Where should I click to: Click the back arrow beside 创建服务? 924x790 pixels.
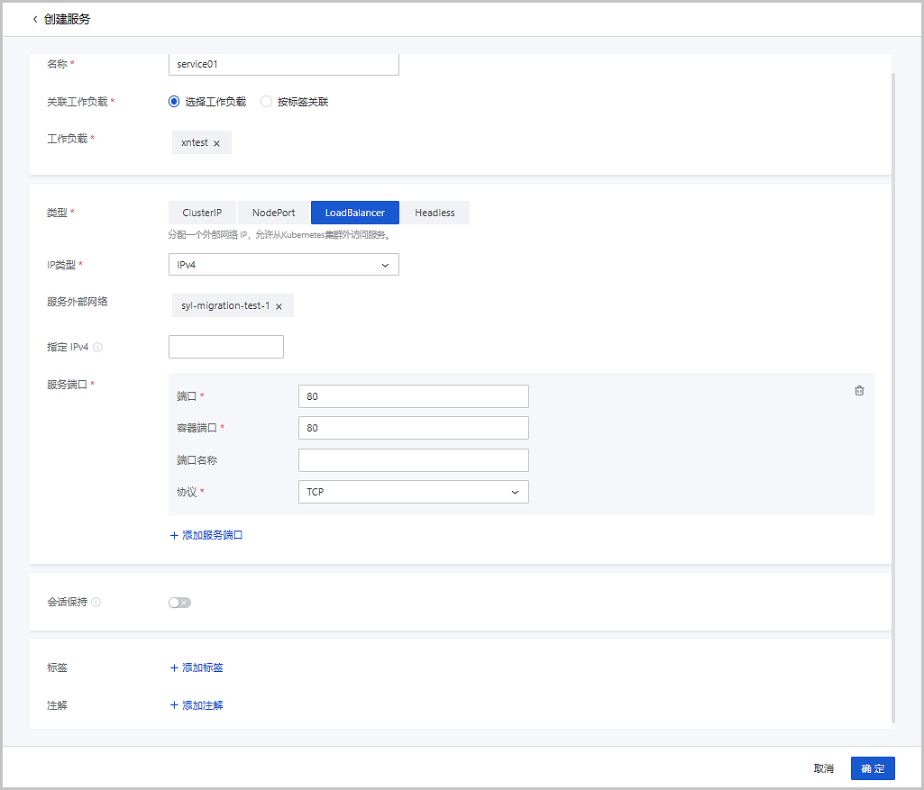coord(35,19)
